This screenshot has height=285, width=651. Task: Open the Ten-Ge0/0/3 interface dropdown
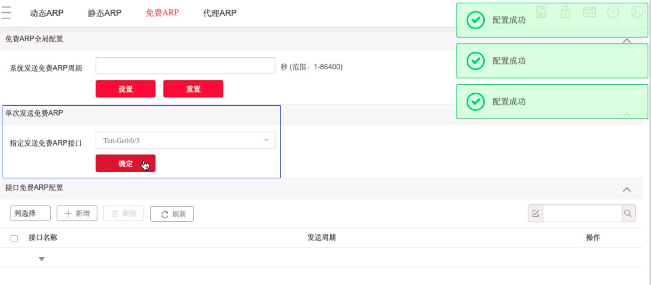[x=185, y=140]
